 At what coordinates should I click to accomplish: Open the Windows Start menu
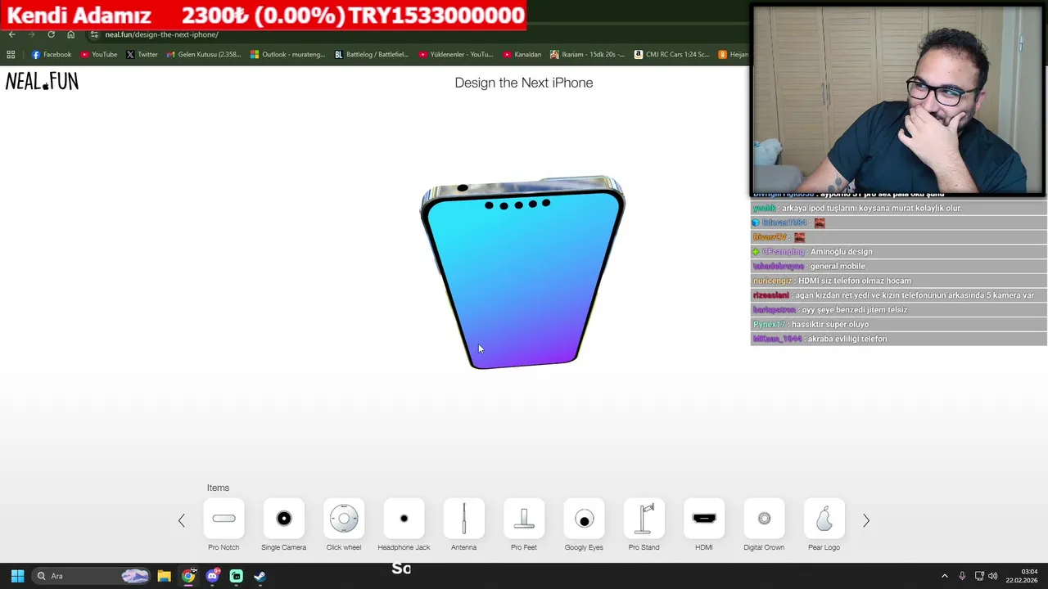(x=17, y=576)
